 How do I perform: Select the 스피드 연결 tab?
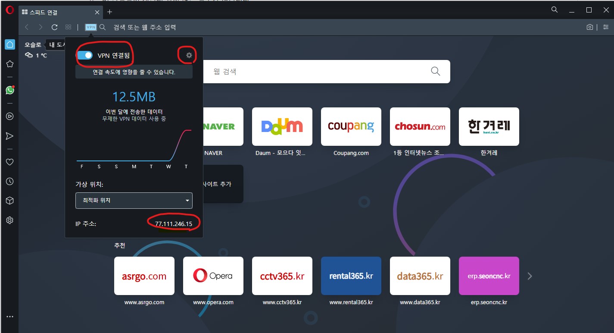[60, 12]
